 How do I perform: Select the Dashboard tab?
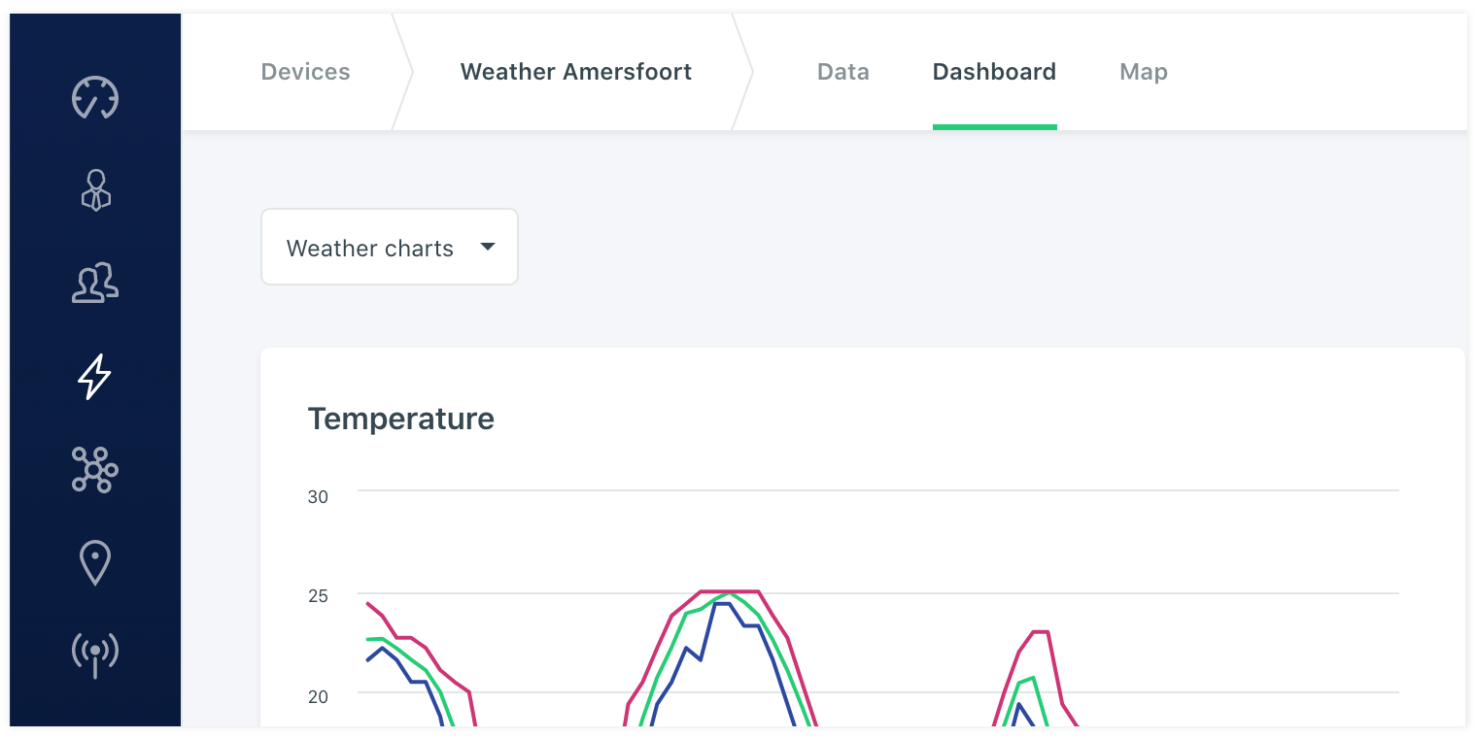click(x=994, y=72)
